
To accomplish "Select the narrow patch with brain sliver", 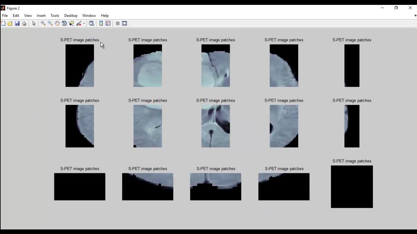I will [352, 126].
